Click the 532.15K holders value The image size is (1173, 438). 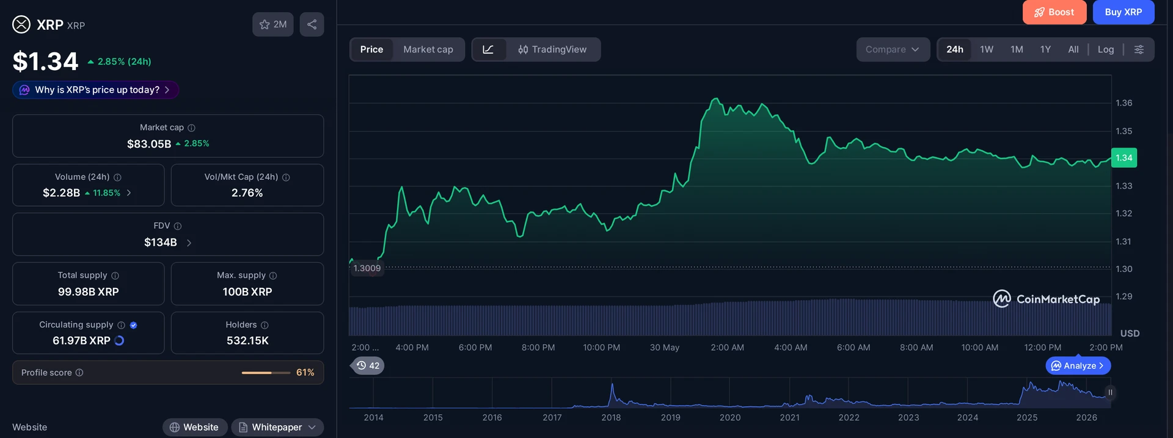coord(247,340)
